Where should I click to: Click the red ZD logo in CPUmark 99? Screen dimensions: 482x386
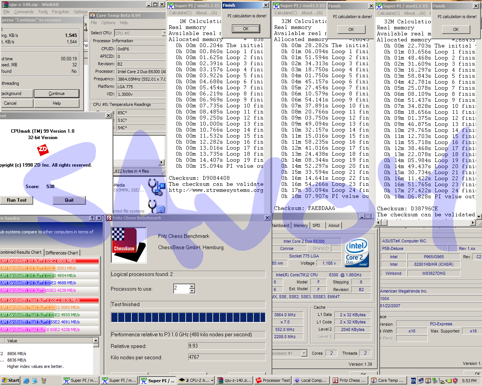point(43,150)
